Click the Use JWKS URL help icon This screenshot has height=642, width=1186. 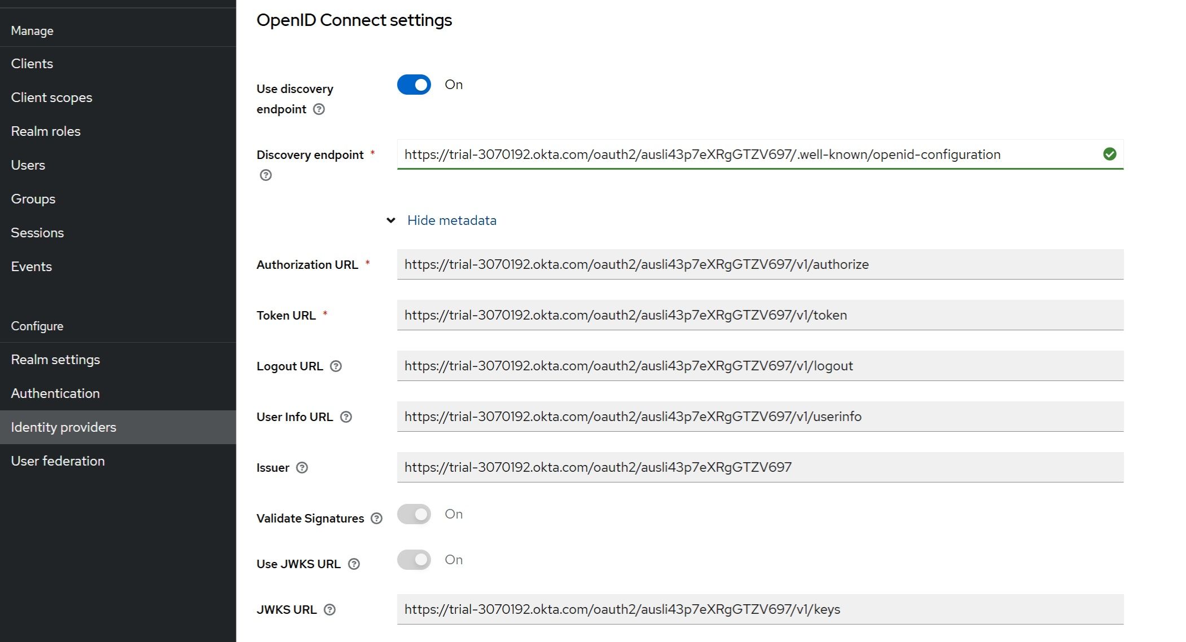coord(354,564)
